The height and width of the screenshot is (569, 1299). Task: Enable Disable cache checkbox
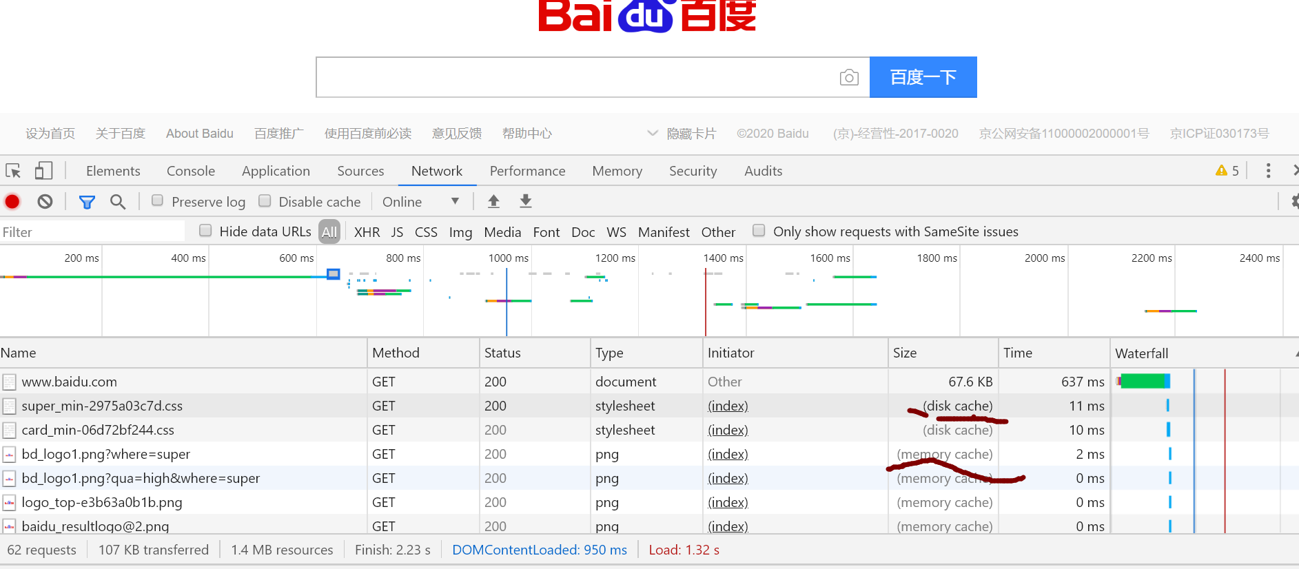(x=265, y=200)
